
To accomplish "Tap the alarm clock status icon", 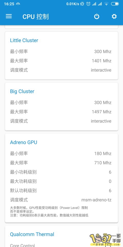I will 88,4.
